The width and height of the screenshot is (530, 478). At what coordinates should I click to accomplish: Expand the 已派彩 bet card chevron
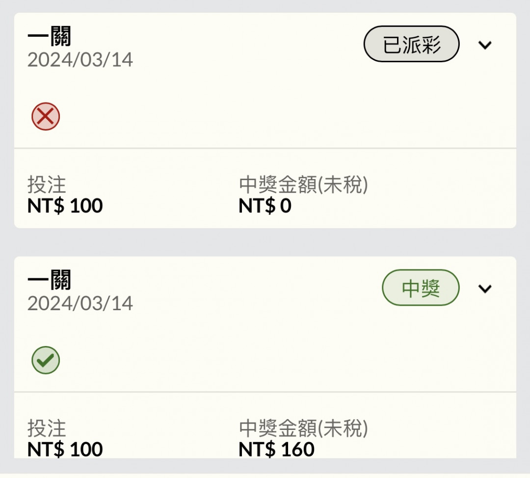485,45
